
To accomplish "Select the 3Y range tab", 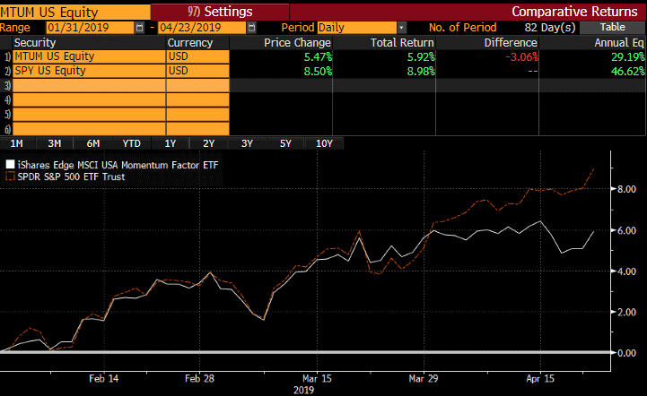I will (247, 143).
